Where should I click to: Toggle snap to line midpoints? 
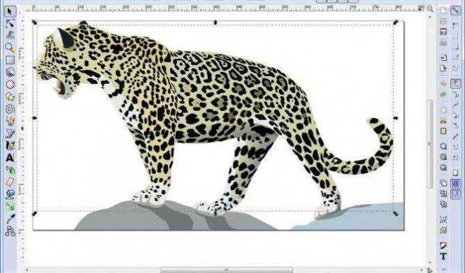455,136
